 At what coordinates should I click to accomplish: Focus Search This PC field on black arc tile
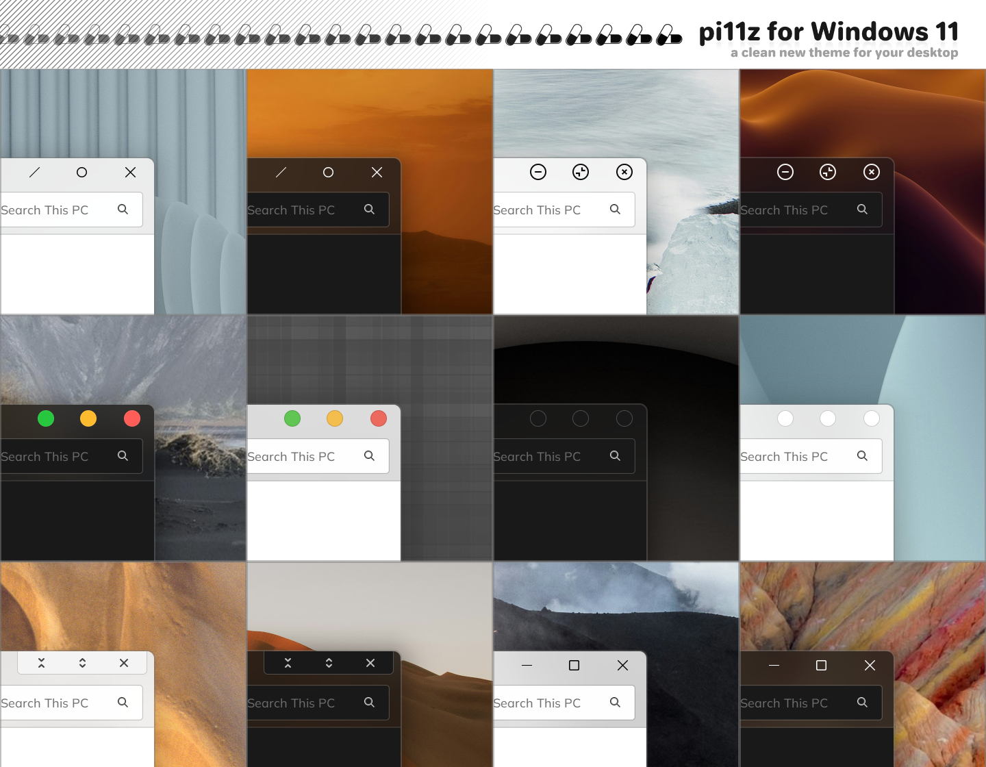coord(564,456)
